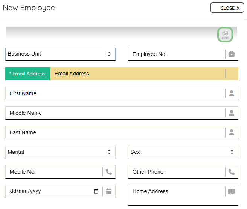Close the New Employee dialog
This screenshot has height=209, width=247.
click(227, 8)
